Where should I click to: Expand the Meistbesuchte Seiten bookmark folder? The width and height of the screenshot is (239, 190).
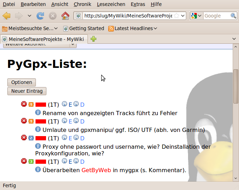click(x=30, y=28)
